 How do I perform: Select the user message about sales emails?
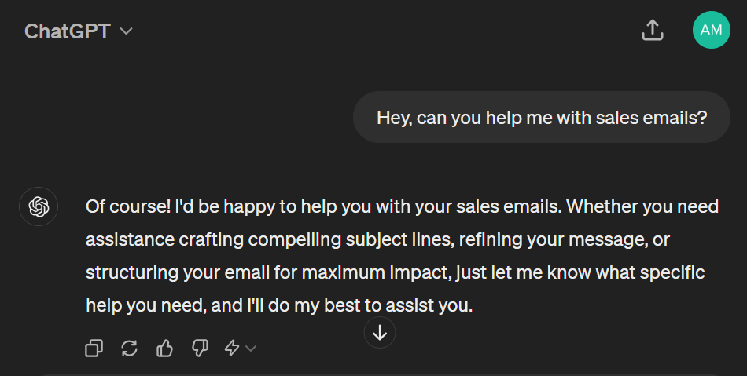click(x=542, y=118)
